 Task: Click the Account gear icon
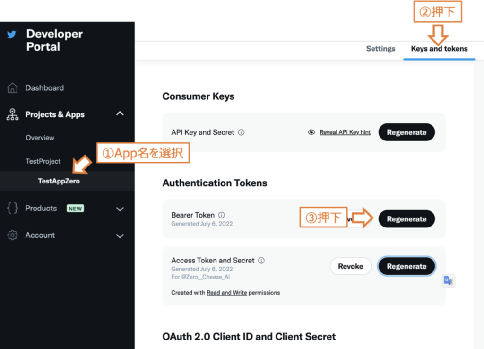tap(12, 235)
